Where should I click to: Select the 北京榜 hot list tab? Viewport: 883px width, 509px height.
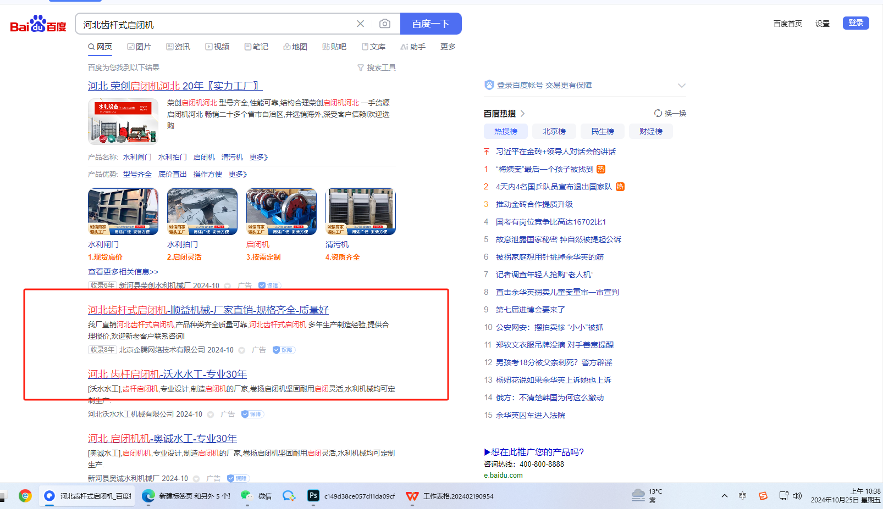tap(554, 131)
